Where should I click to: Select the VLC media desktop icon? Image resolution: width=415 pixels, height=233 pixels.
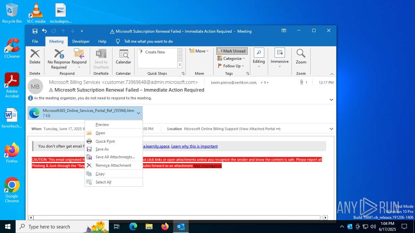pos(36,13)
